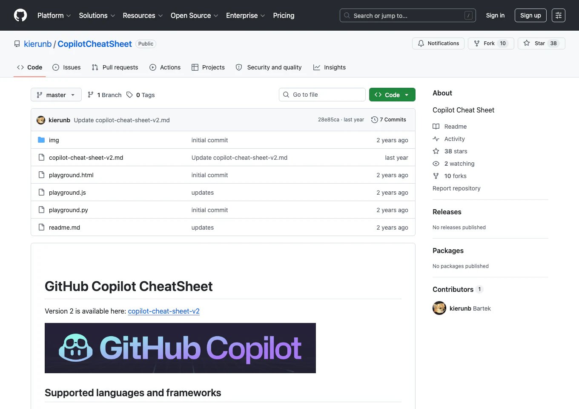Open the Report repository link
The height and width of the screenshot is (409, 579).
[456, 188]
